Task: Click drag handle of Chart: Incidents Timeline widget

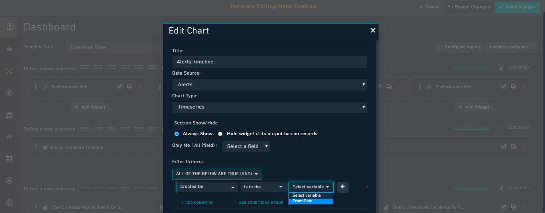Action: tap(36, 147)
